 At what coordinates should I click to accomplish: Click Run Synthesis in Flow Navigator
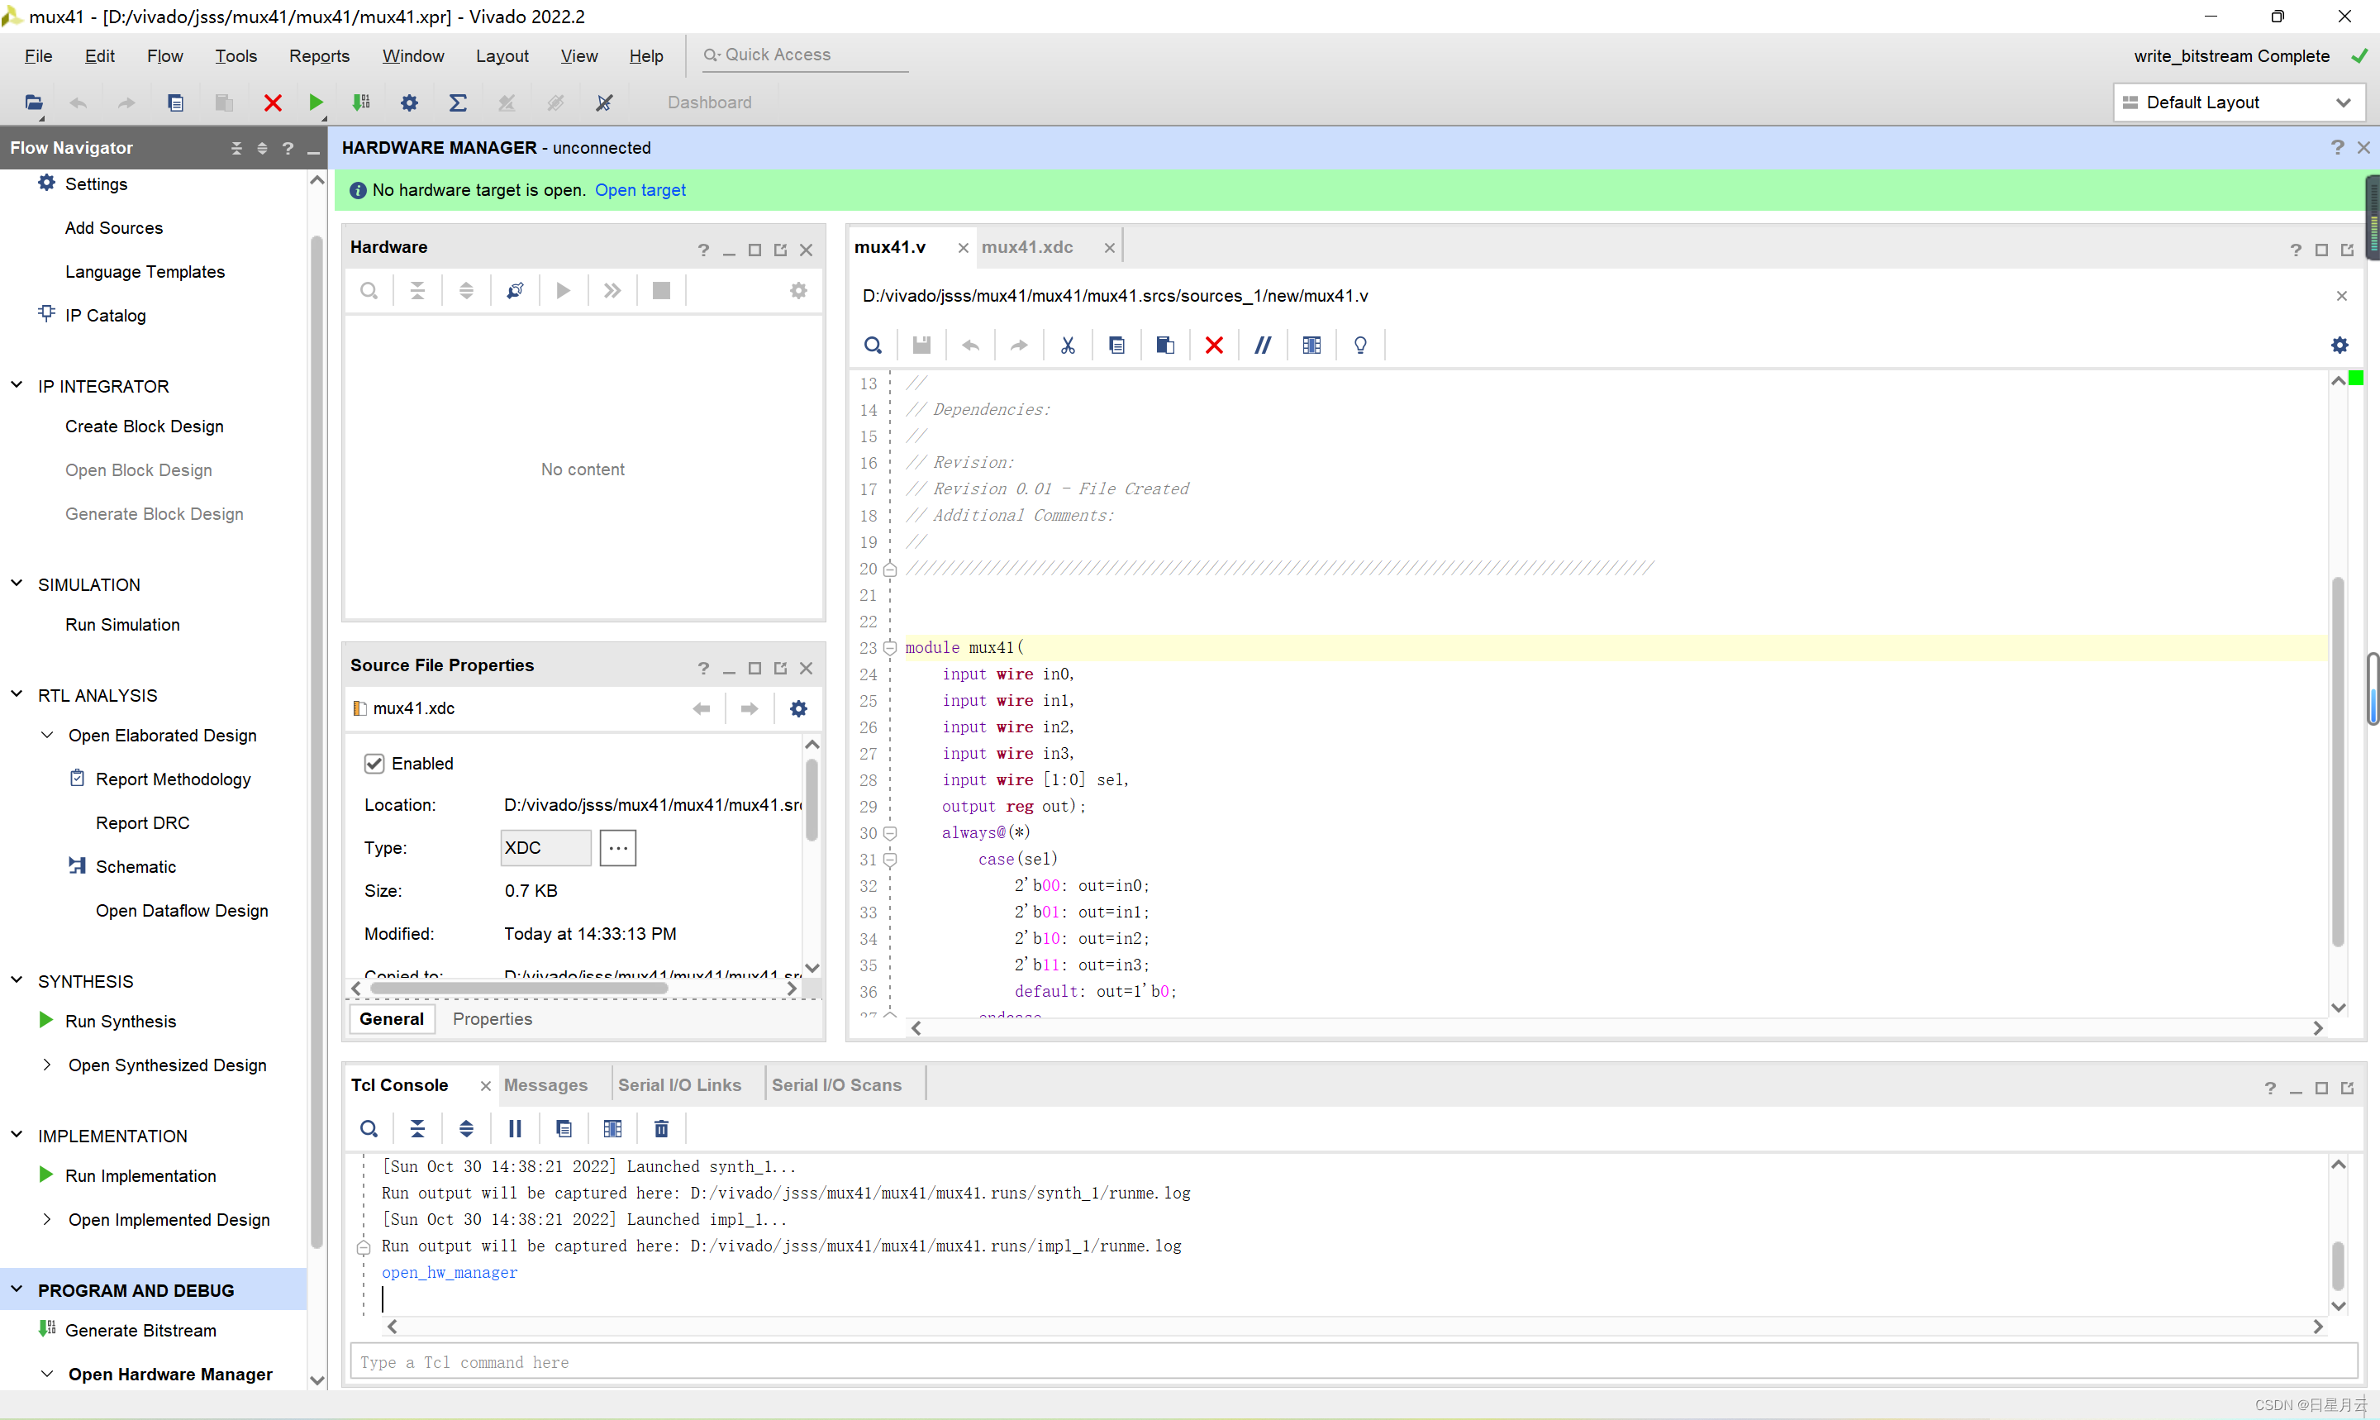click(121, 1021)
